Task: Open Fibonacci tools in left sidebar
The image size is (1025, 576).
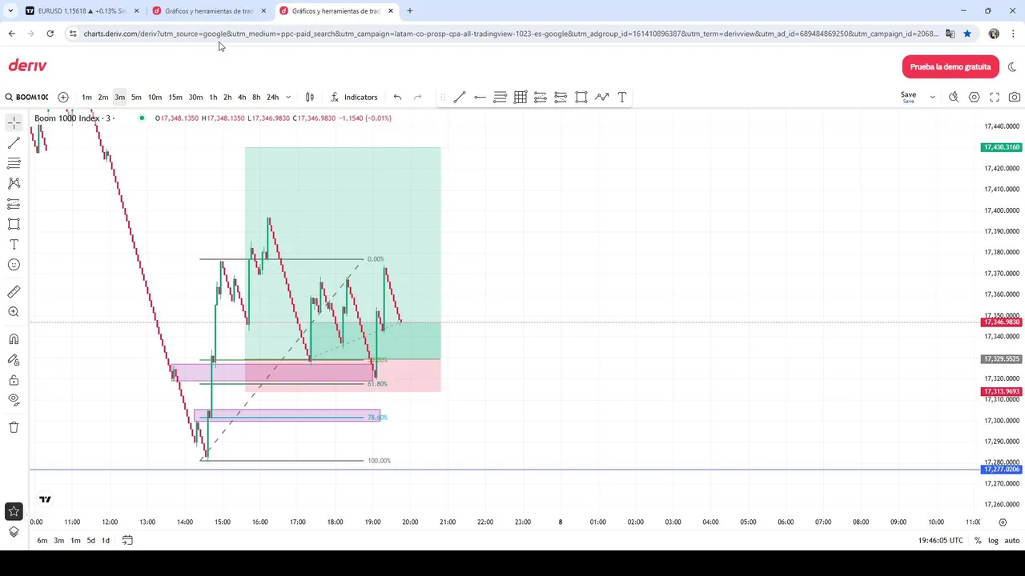Action: click(x=14, y=163)
